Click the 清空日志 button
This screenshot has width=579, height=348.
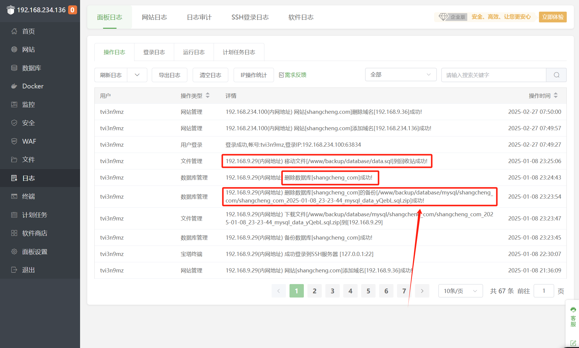coord(210,75)
